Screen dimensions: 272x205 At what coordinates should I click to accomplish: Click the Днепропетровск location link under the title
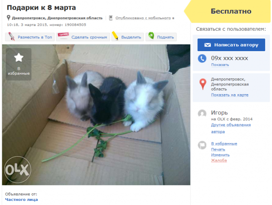tap(57, 18)
